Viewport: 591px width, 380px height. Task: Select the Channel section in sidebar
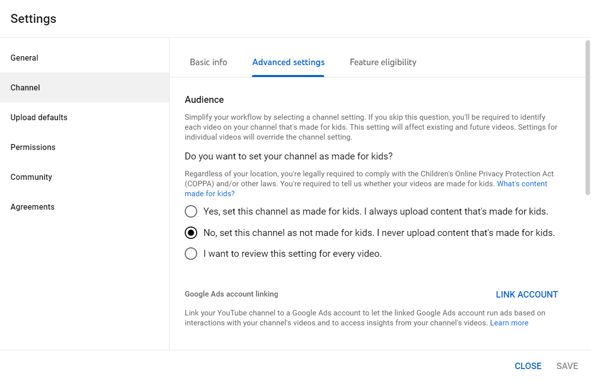[85, 87]
